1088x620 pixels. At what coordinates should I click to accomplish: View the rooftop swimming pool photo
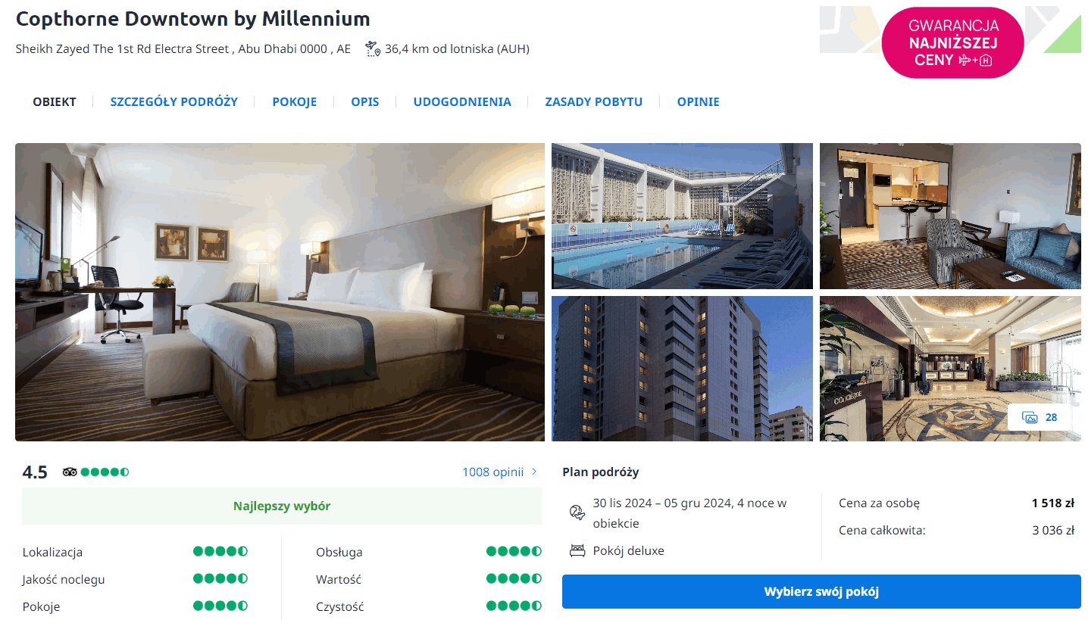point(682,216)
